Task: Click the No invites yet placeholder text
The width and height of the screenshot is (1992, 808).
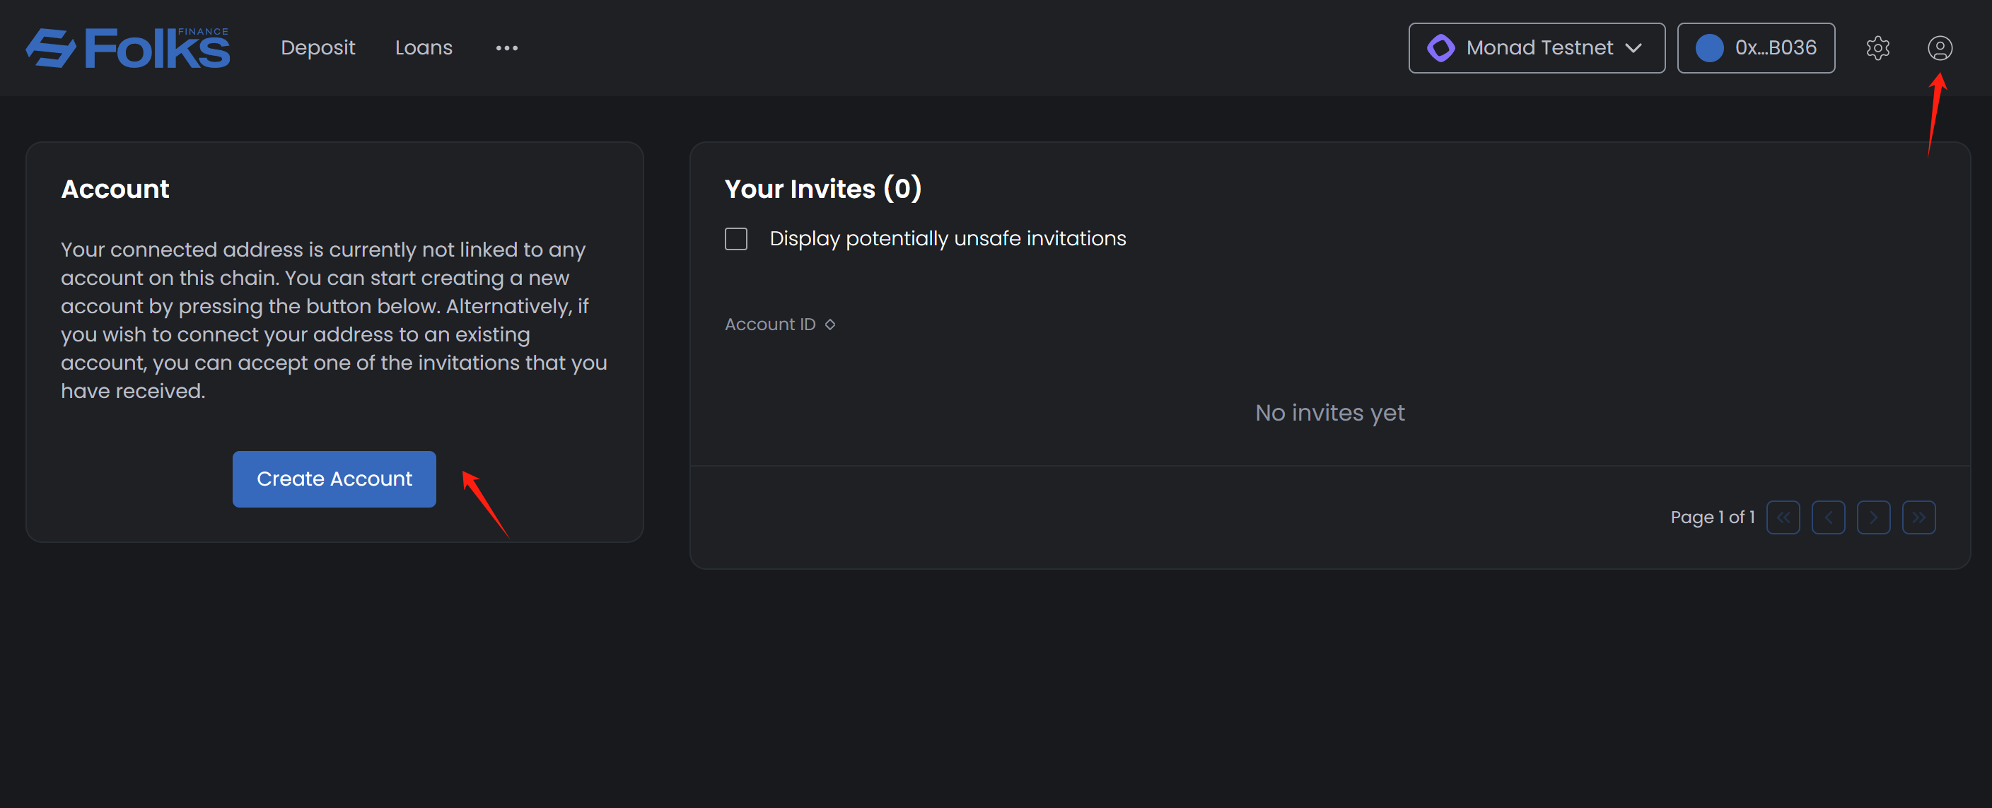Action: (x=1329, y=413)
